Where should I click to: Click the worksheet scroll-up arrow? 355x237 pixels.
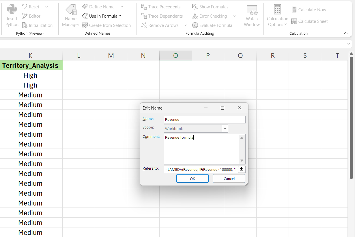pos(351,54)
